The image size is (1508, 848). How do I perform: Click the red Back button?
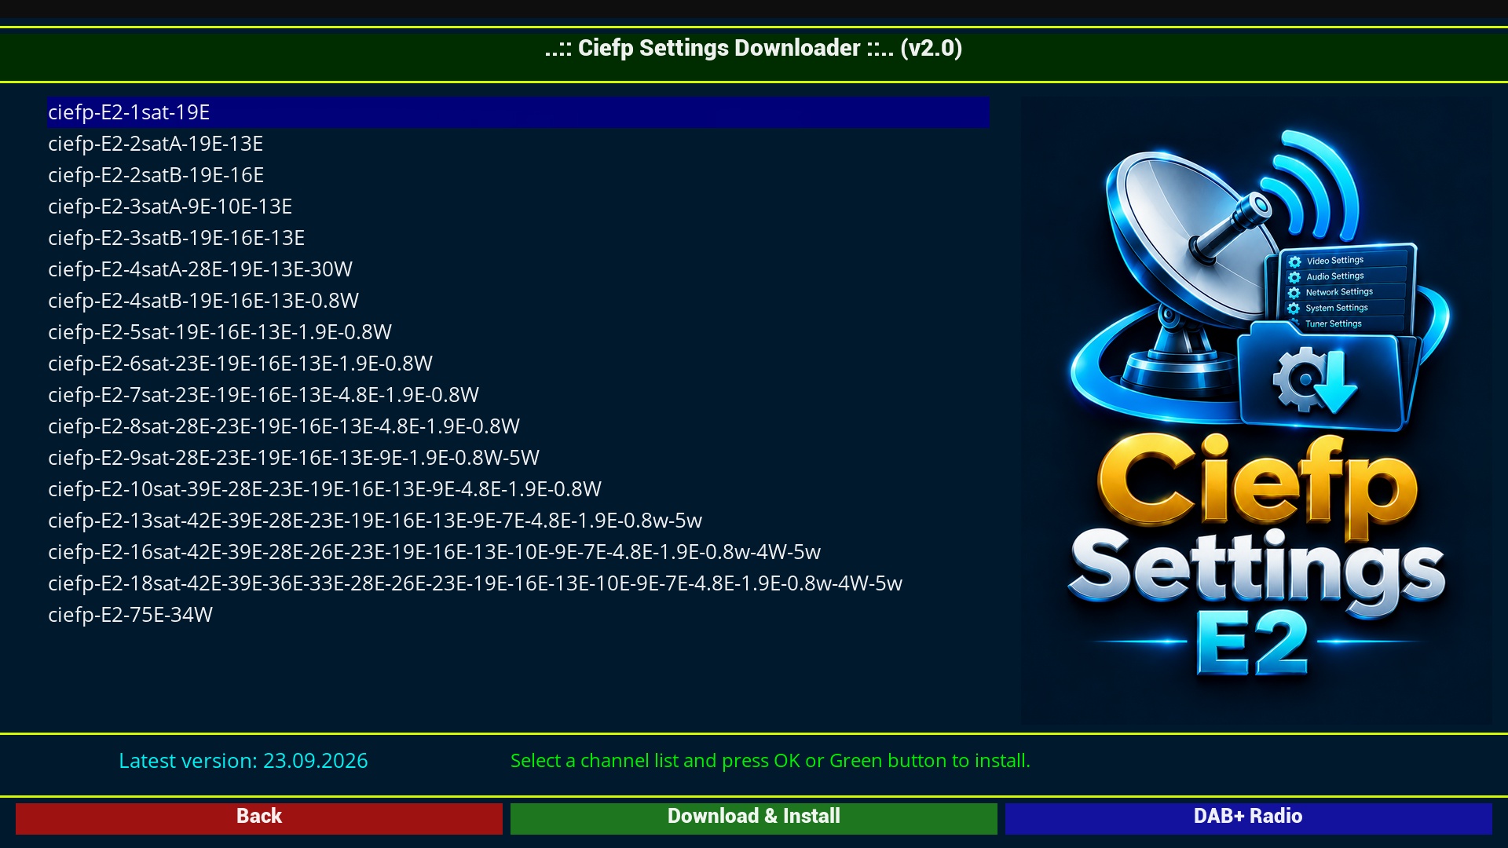259,817
